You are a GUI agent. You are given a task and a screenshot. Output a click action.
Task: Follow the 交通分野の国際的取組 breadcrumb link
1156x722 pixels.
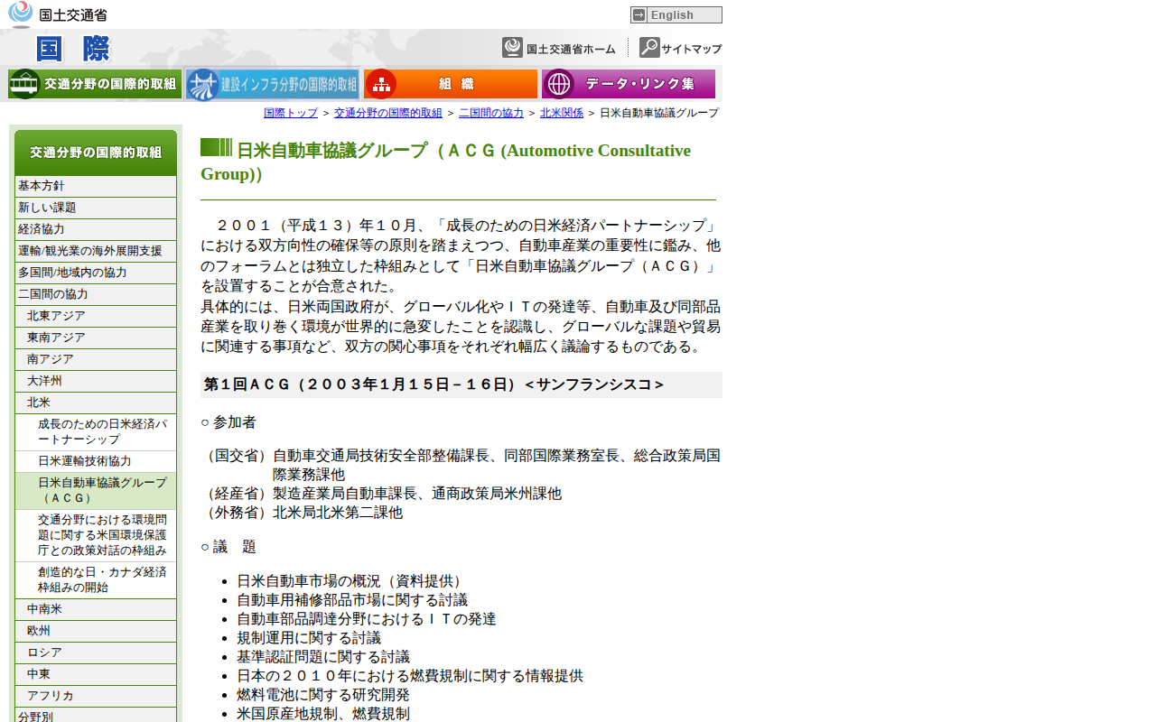tap(388, 113)
